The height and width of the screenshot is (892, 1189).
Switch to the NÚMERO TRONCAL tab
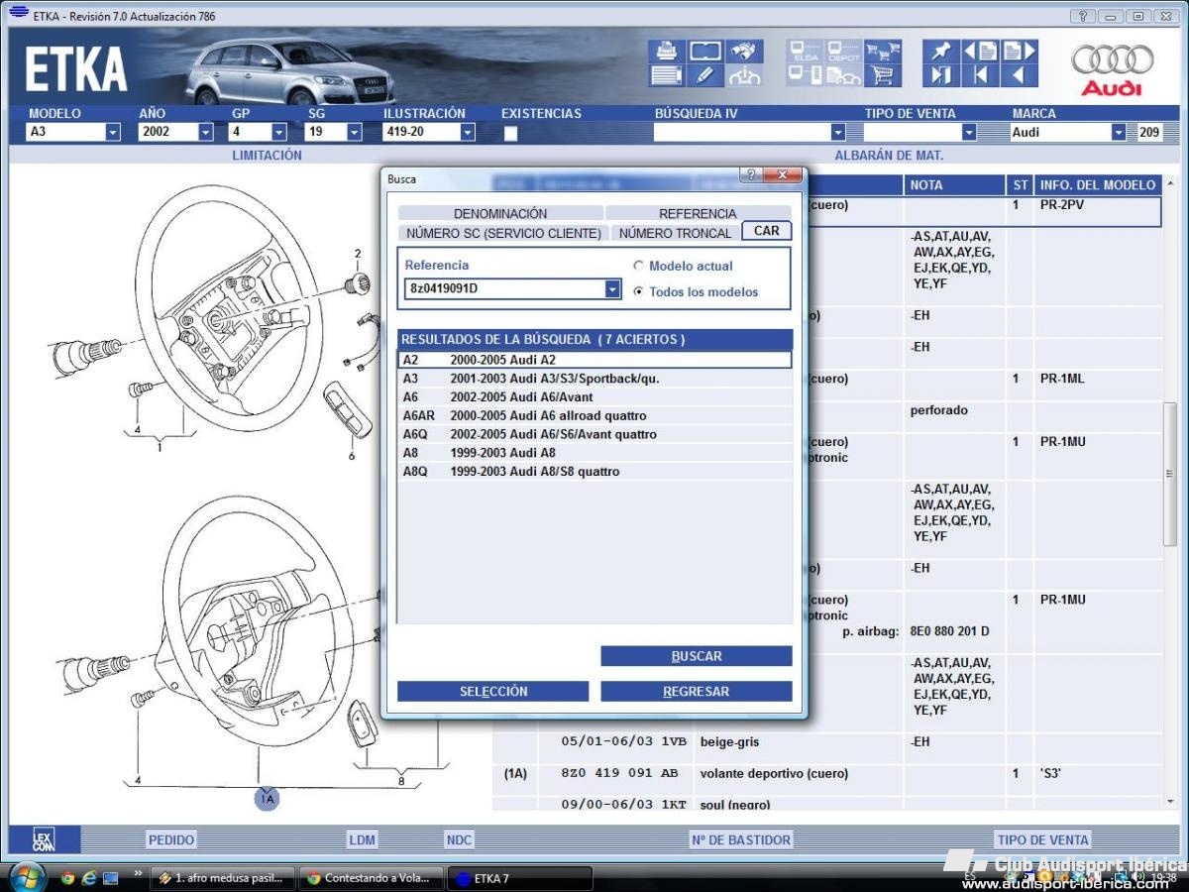(675, 233)
